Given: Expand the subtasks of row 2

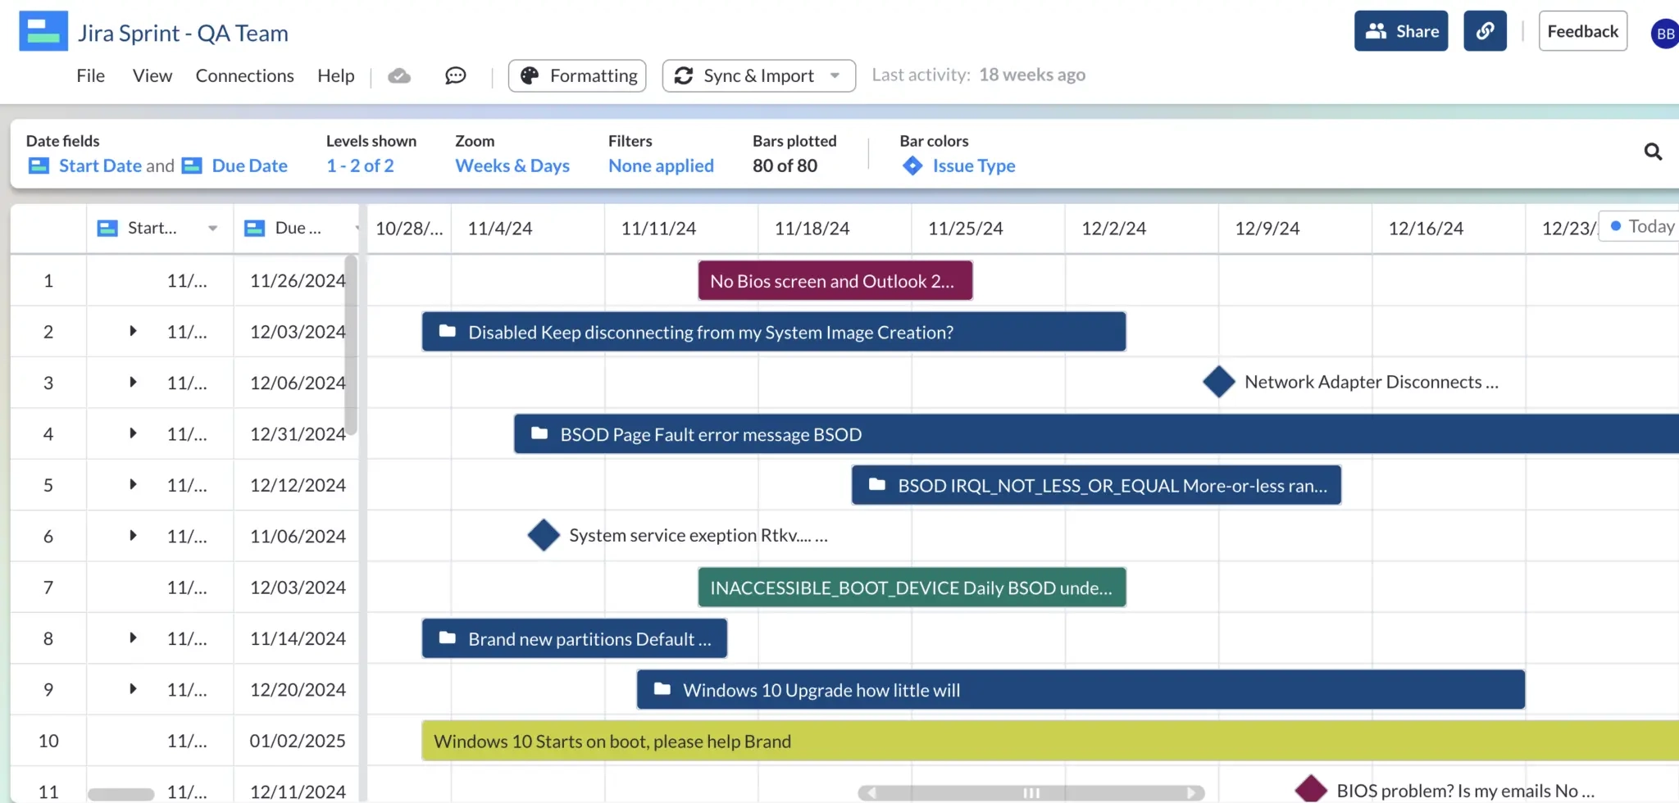Looking at the screenshot, I should [x=132, y=331].
